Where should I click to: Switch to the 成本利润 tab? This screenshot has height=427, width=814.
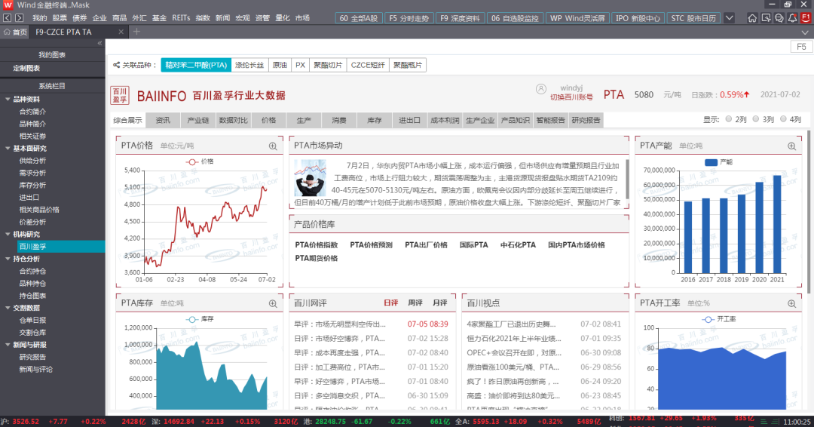coord(445,120)
